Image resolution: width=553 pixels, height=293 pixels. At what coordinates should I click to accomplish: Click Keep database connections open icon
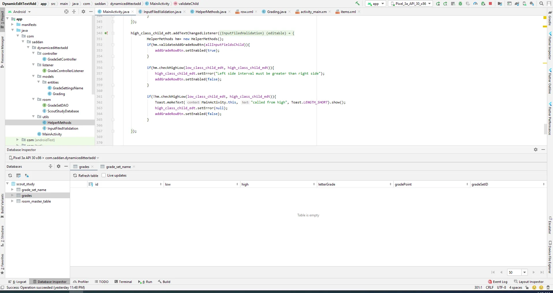pyautogui.click(x=27, y=175)
